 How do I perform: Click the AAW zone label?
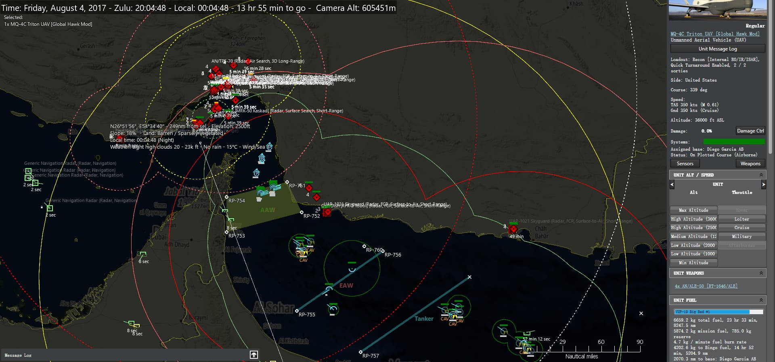[268, 210]
